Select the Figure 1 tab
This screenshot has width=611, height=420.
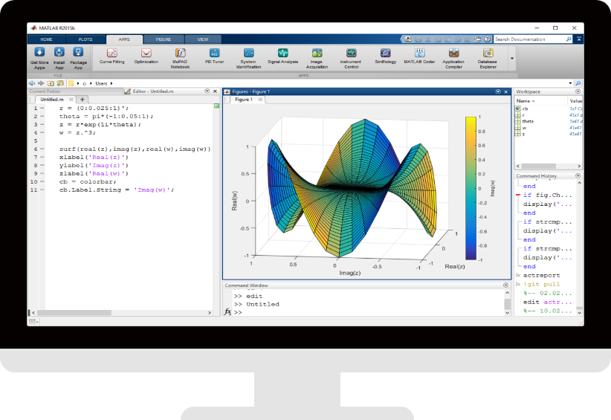pos(243,100)
